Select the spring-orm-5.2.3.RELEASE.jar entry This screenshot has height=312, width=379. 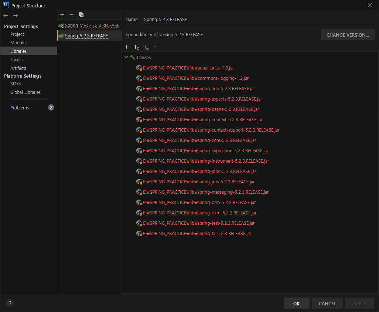tap(199, 203)
